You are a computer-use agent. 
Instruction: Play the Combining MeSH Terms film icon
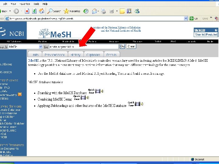pos(83,97)
